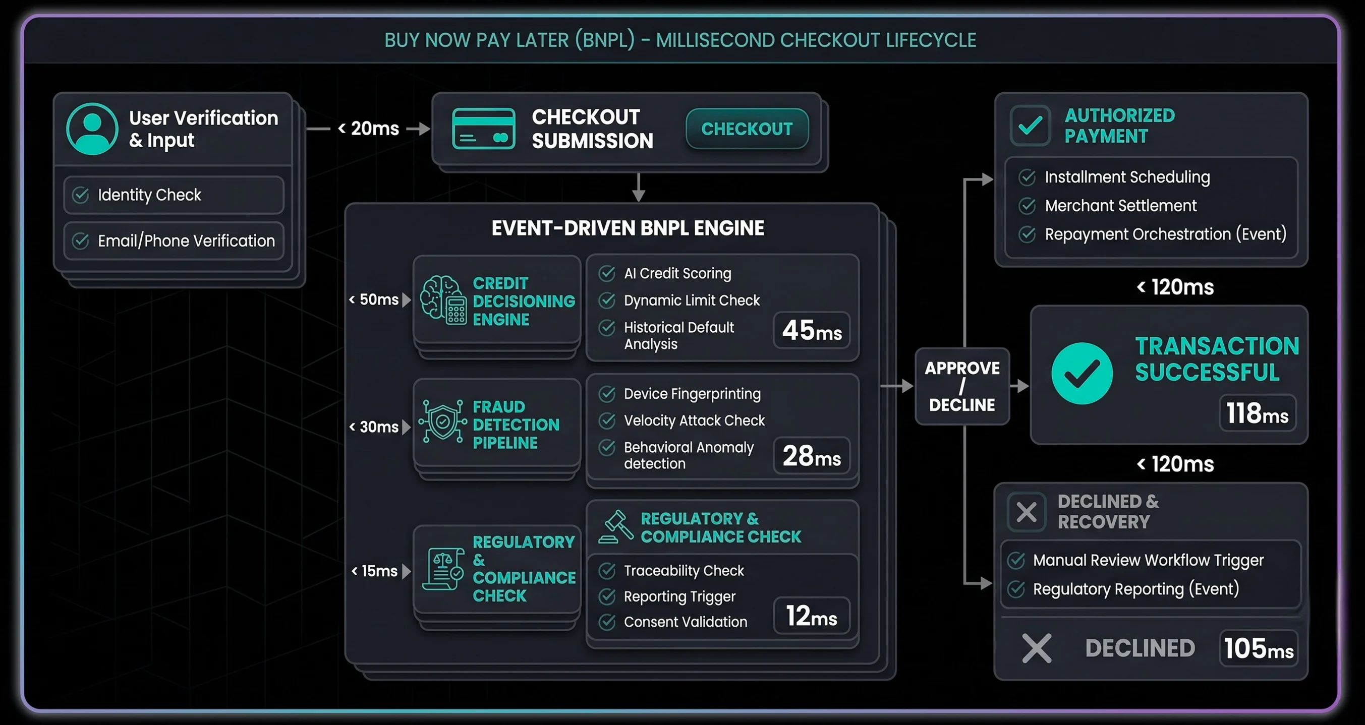
Task: Toggle the Dynamic Limit Check checkmark
Action: pos(607,300)
